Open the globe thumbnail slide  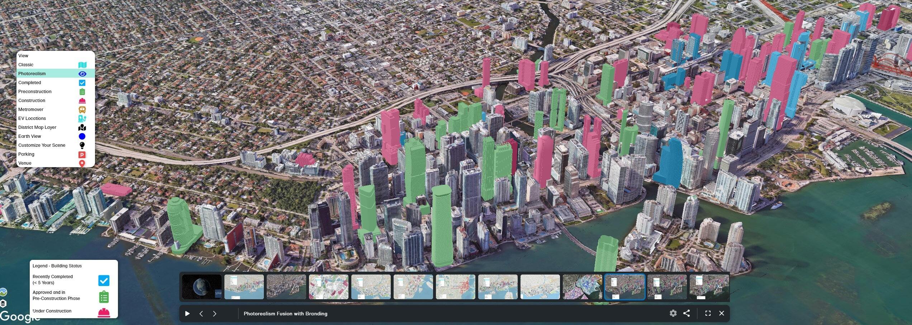pyautogui.click(x=201, y=287)
